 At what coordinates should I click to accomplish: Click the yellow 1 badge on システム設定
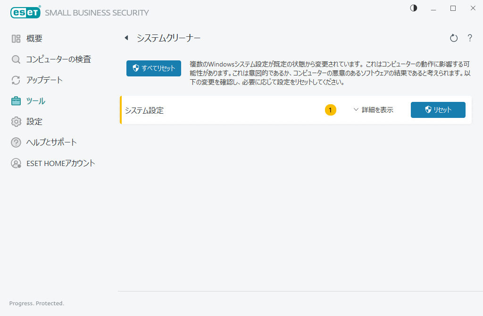click(331, 109)
